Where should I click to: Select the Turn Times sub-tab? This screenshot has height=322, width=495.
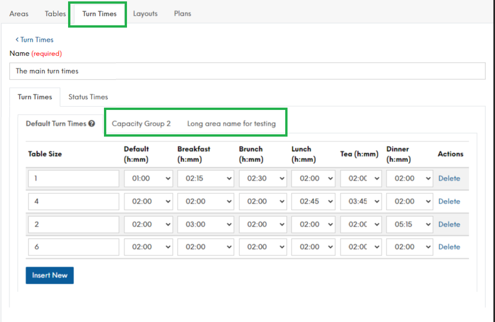(35, 97)
